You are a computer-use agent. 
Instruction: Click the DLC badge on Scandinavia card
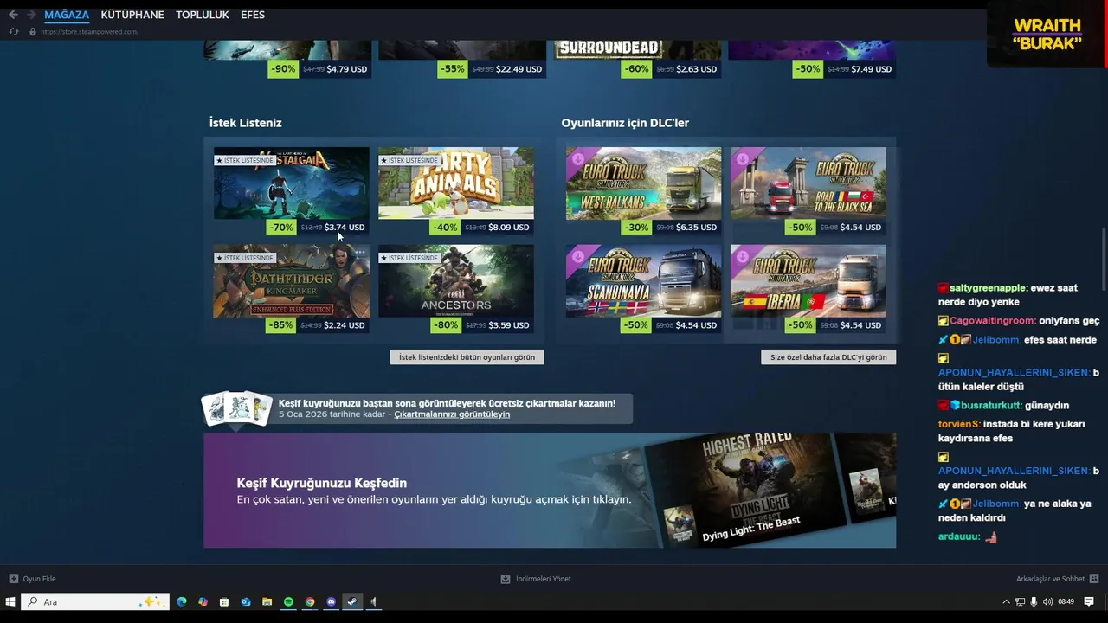point(577,256)
